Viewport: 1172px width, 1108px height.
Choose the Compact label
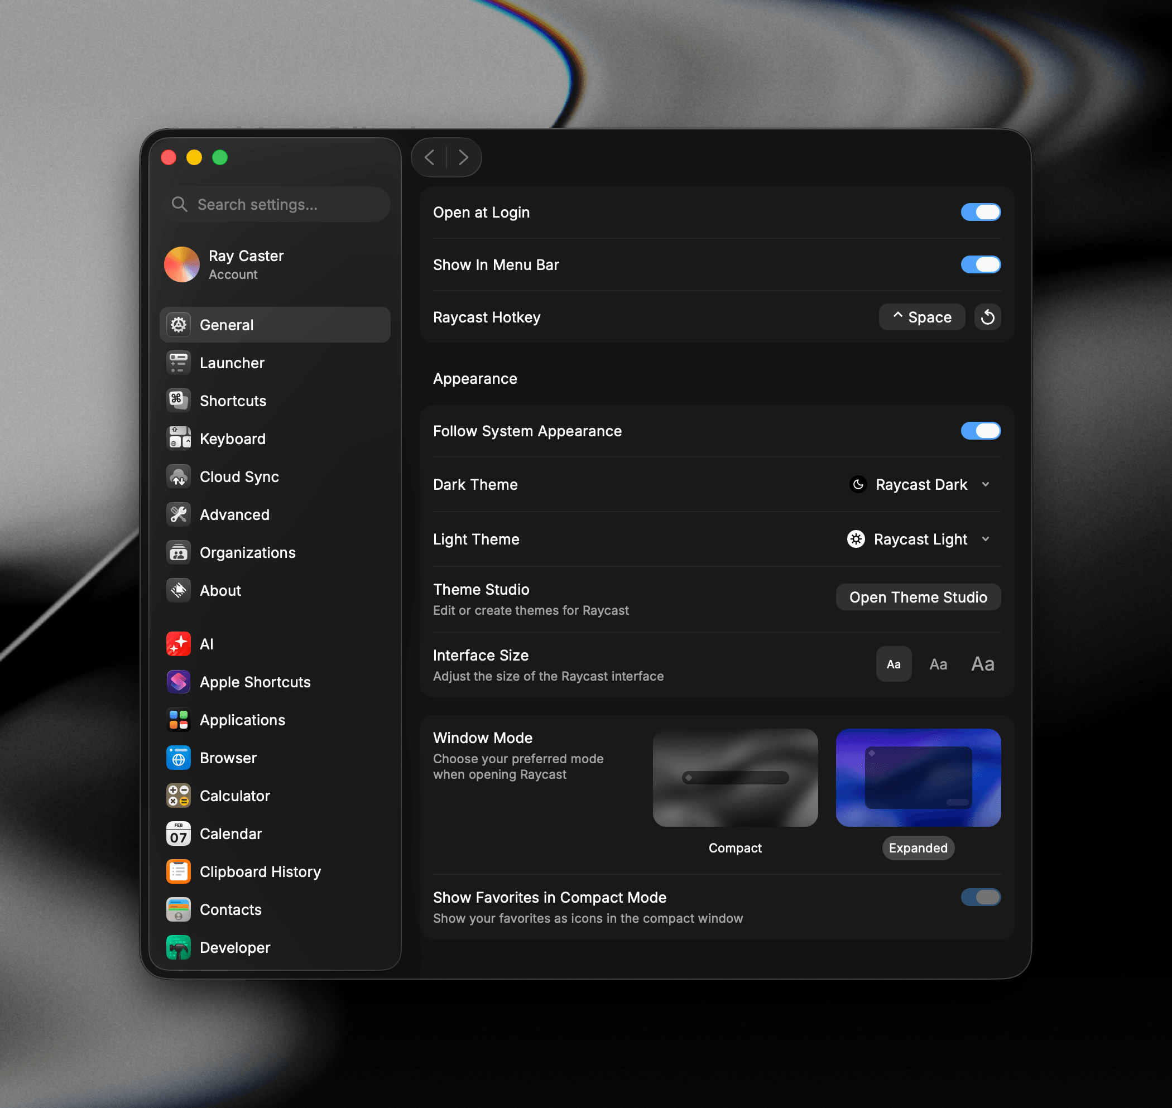pyautogui.click(x=735, y=847)
